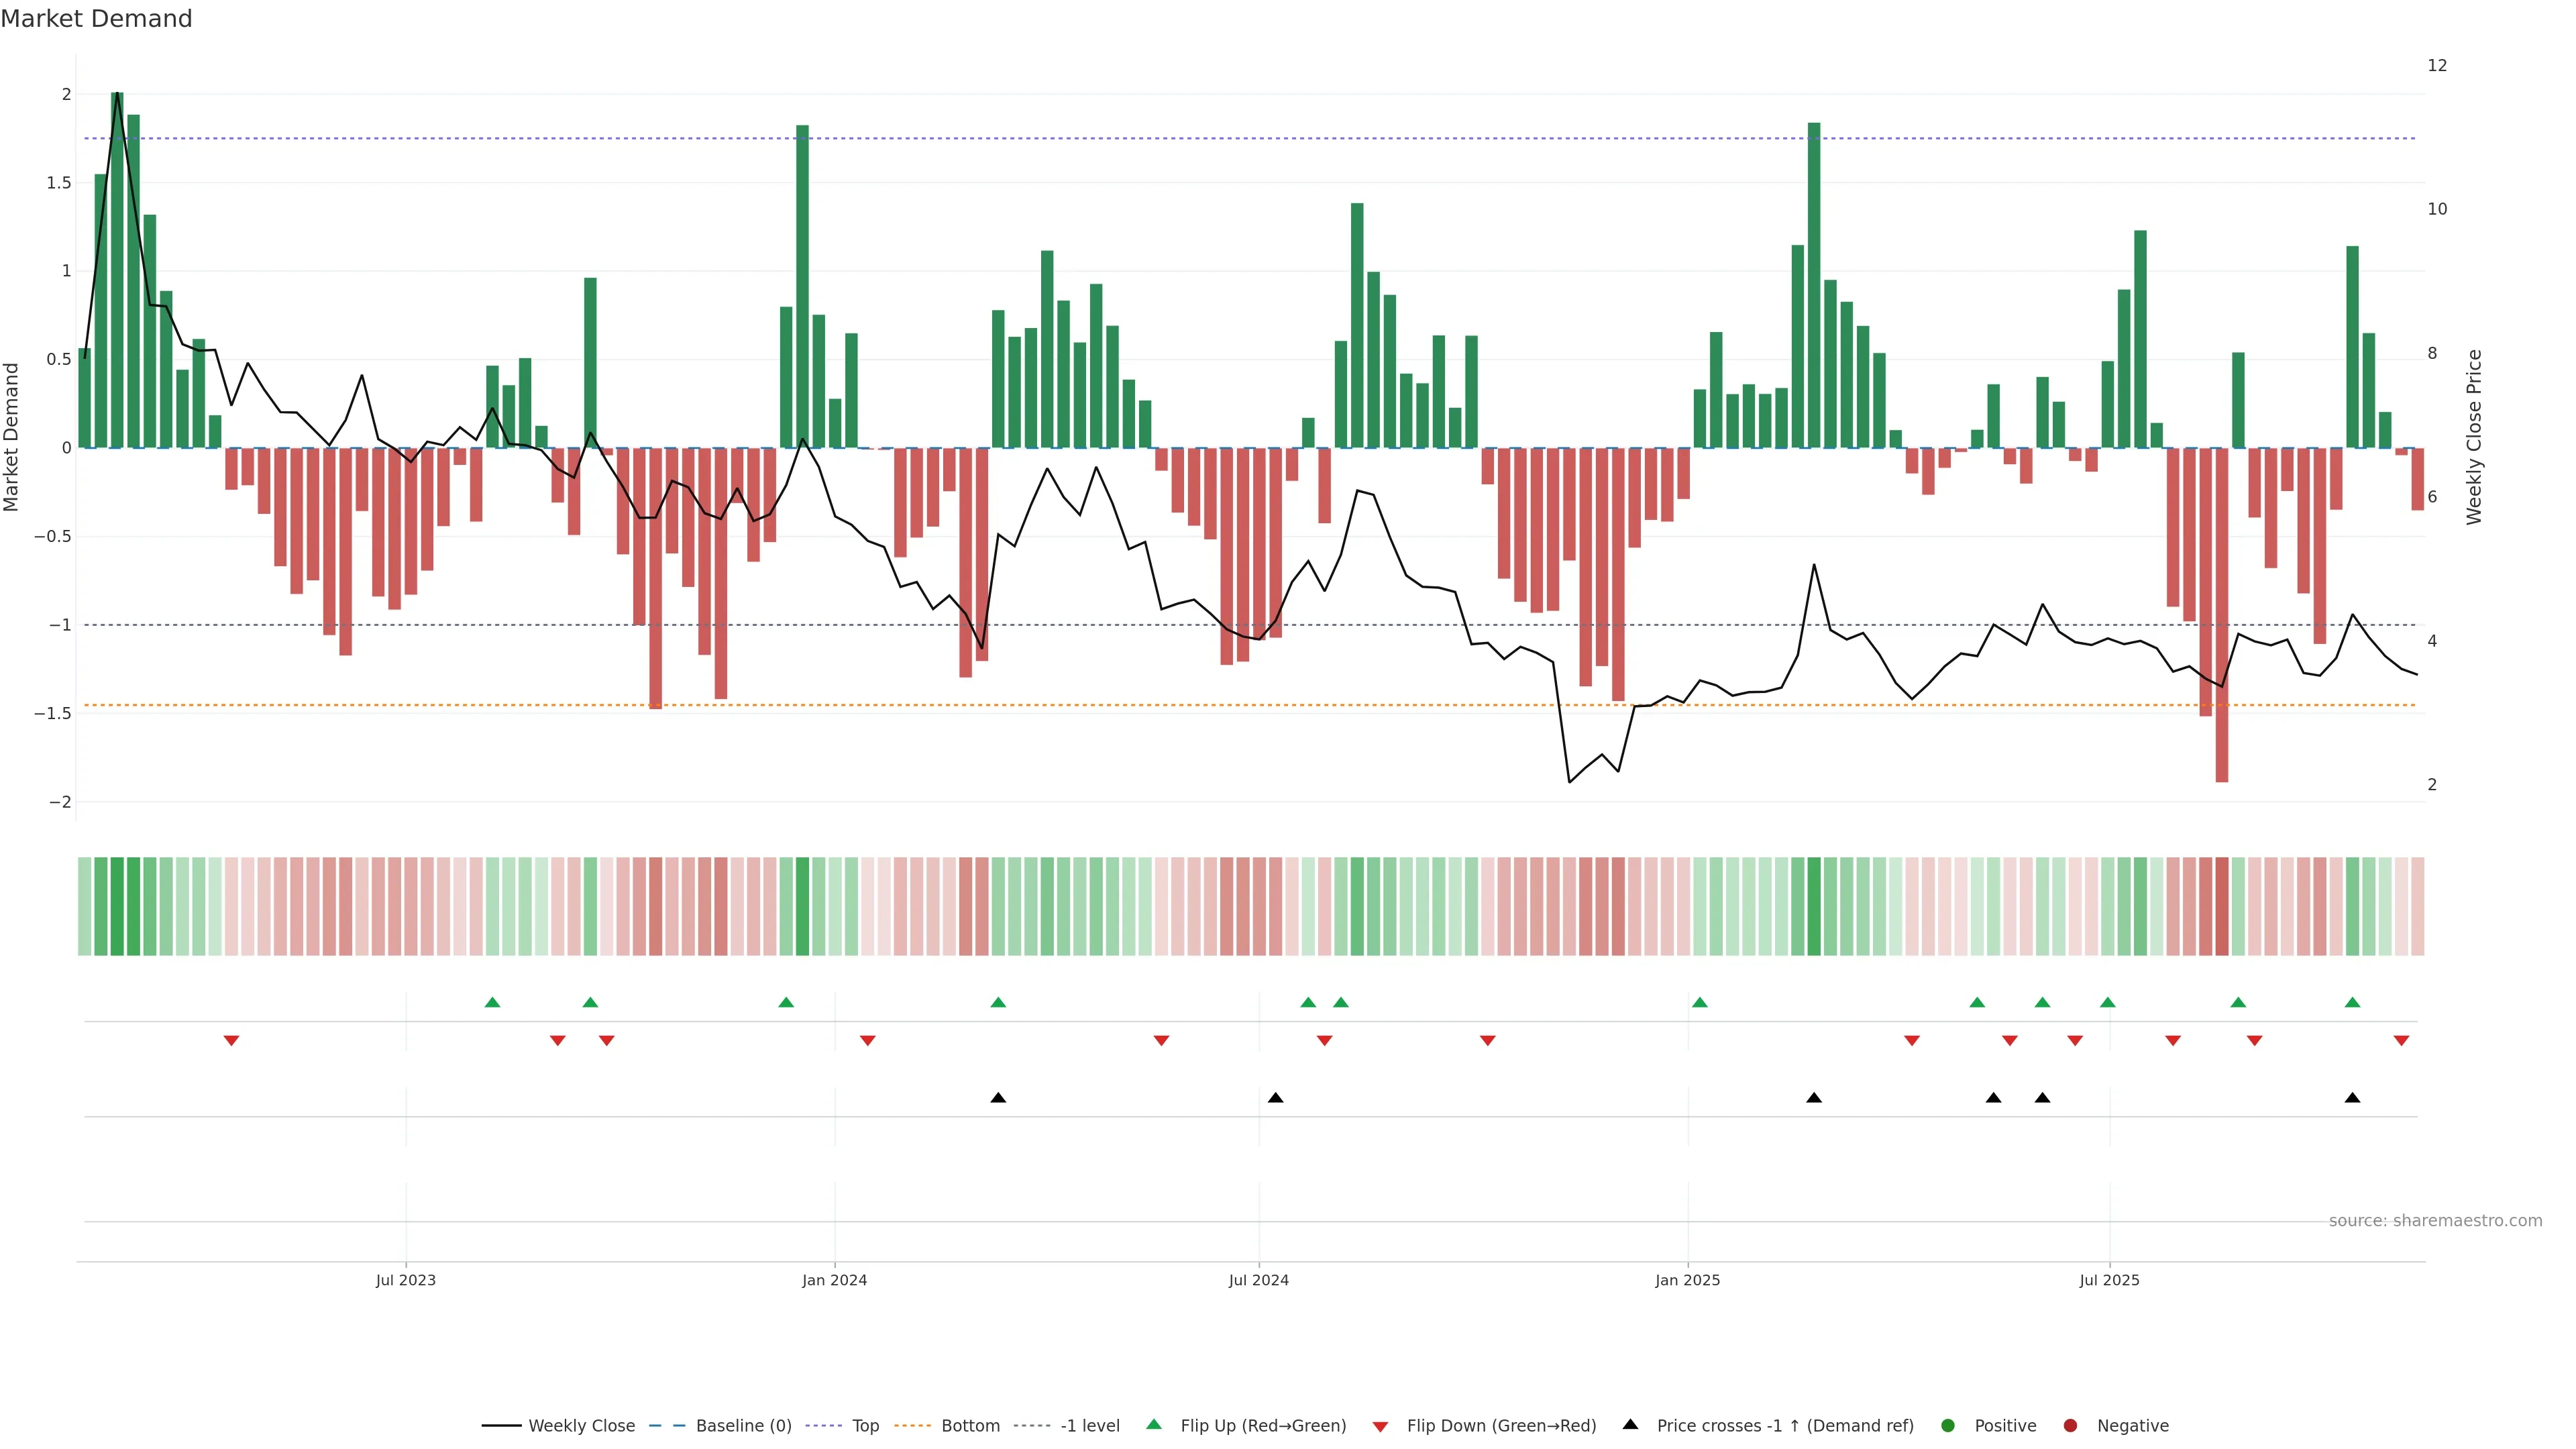Hide the Bottom threshold legend entry

970,1425
